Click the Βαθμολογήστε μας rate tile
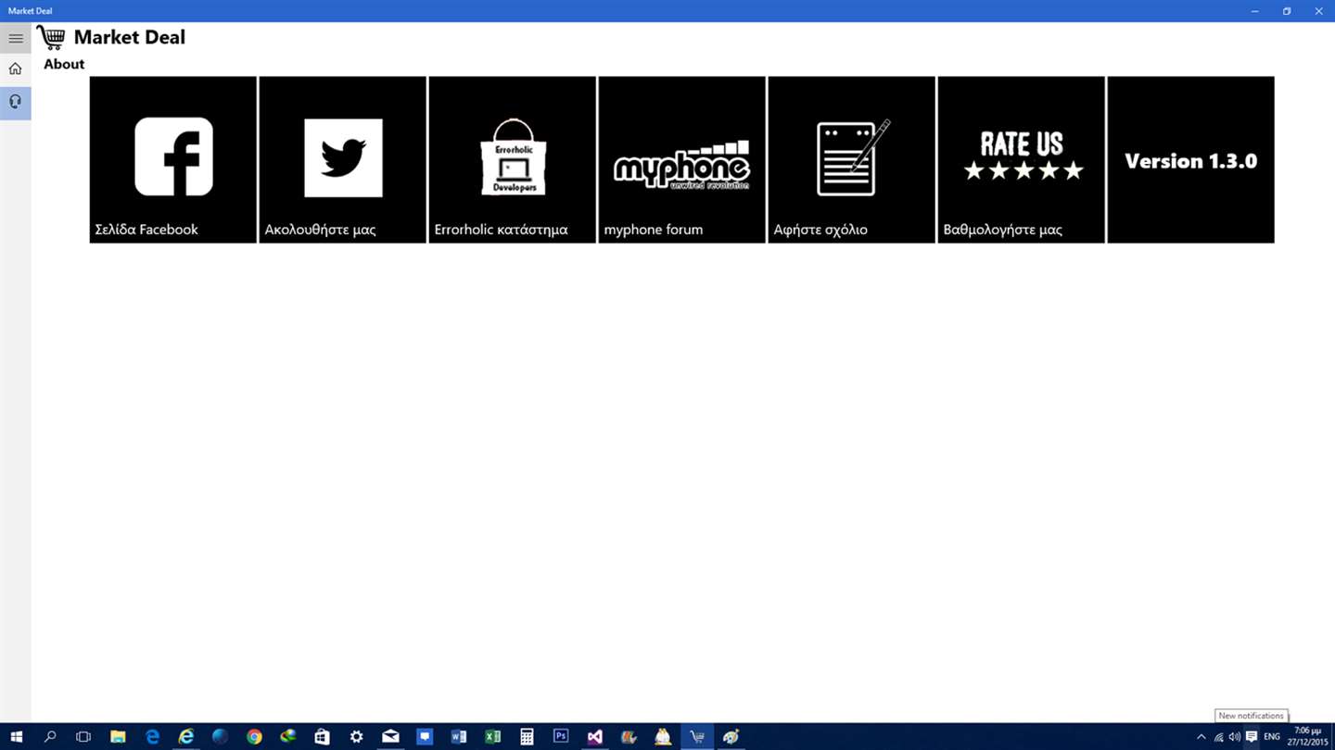Viewport: 1335px width, 750px height. click(1022, 159)
